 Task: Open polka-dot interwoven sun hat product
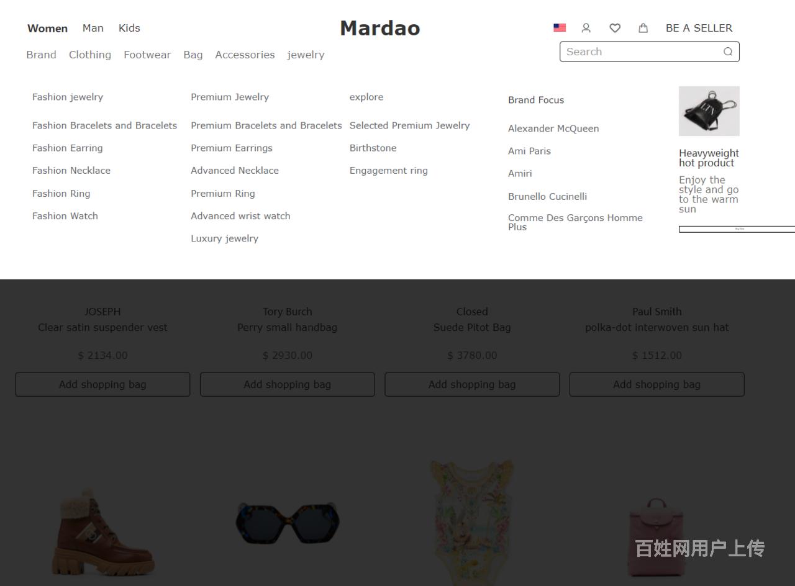point(656,327)
